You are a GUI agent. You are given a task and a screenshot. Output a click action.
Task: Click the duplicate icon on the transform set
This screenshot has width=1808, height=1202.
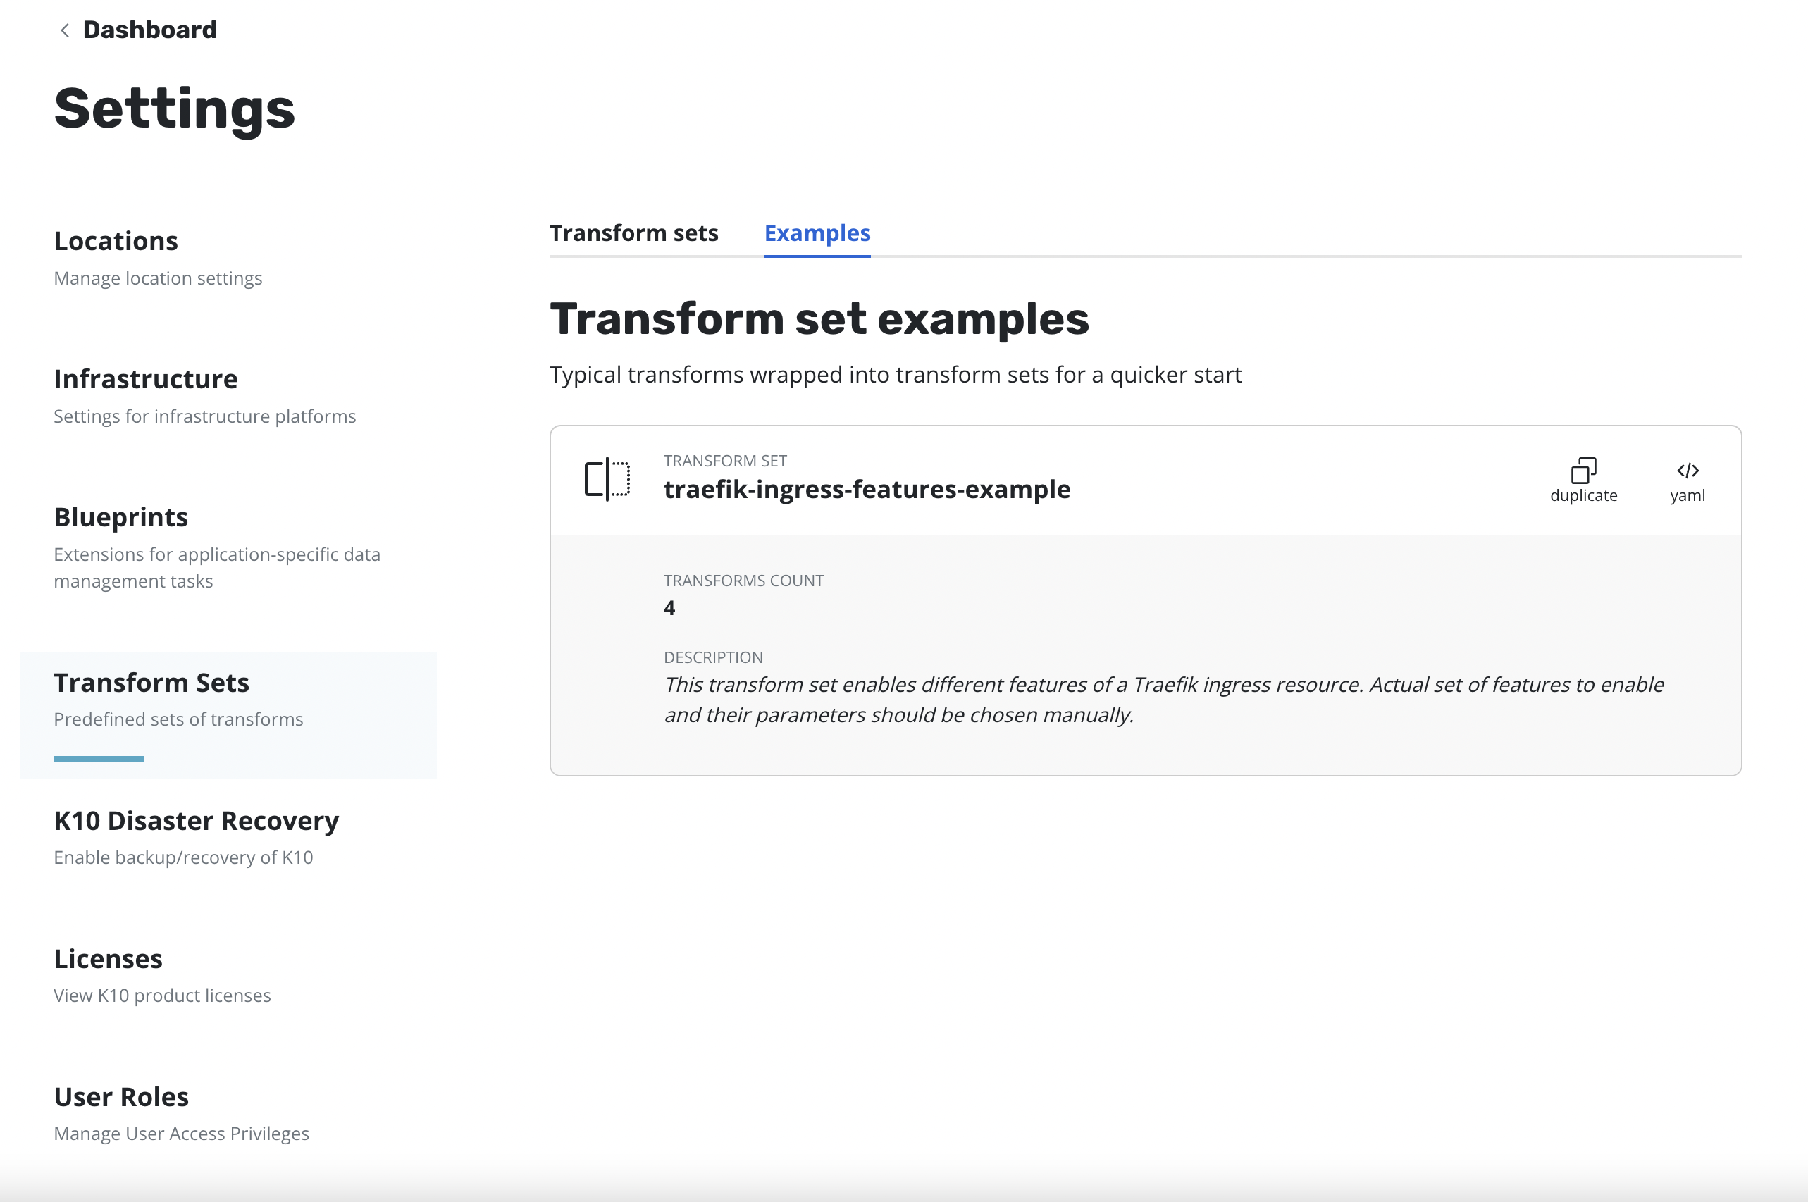pos(1583,470)
